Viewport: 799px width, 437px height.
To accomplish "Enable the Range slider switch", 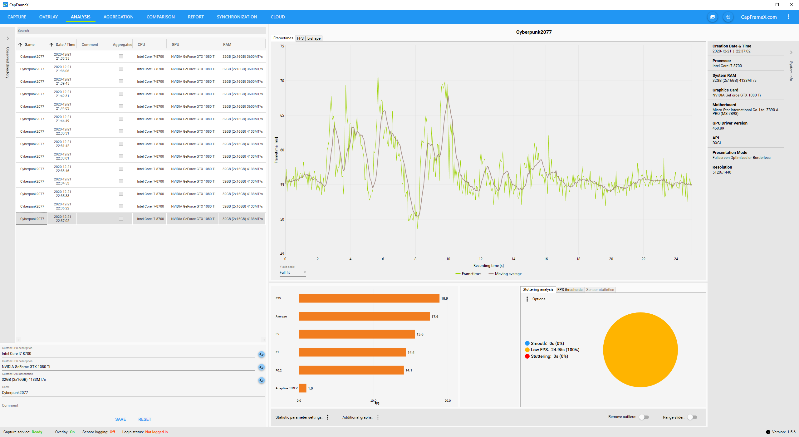I will click(692, 417).
